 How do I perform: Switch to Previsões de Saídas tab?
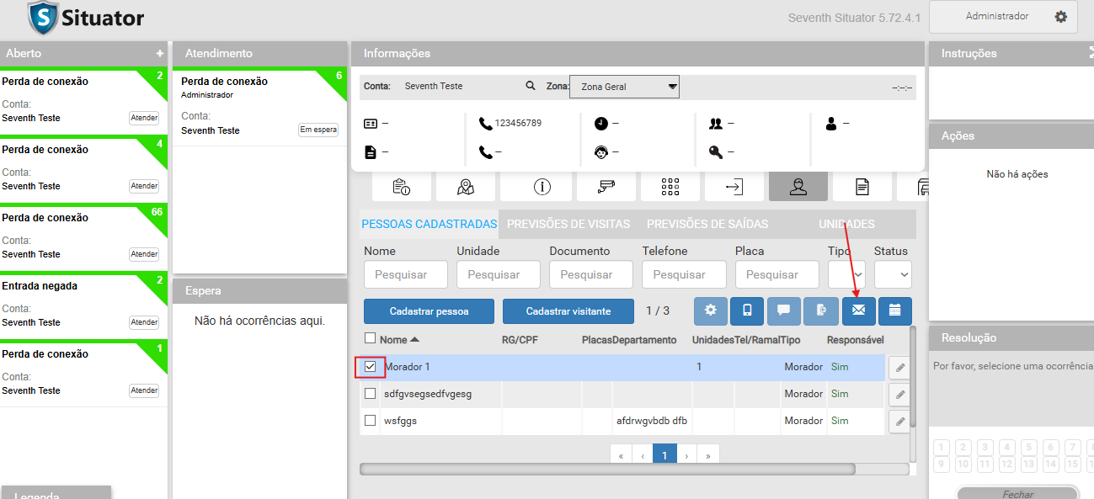[x=707, y=225]
